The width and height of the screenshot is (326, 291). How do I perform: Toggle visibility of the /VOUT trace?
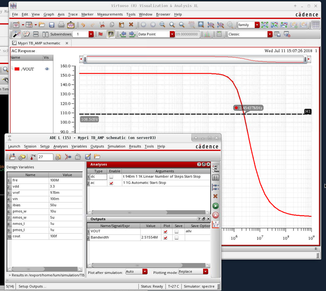pos(47,69)
